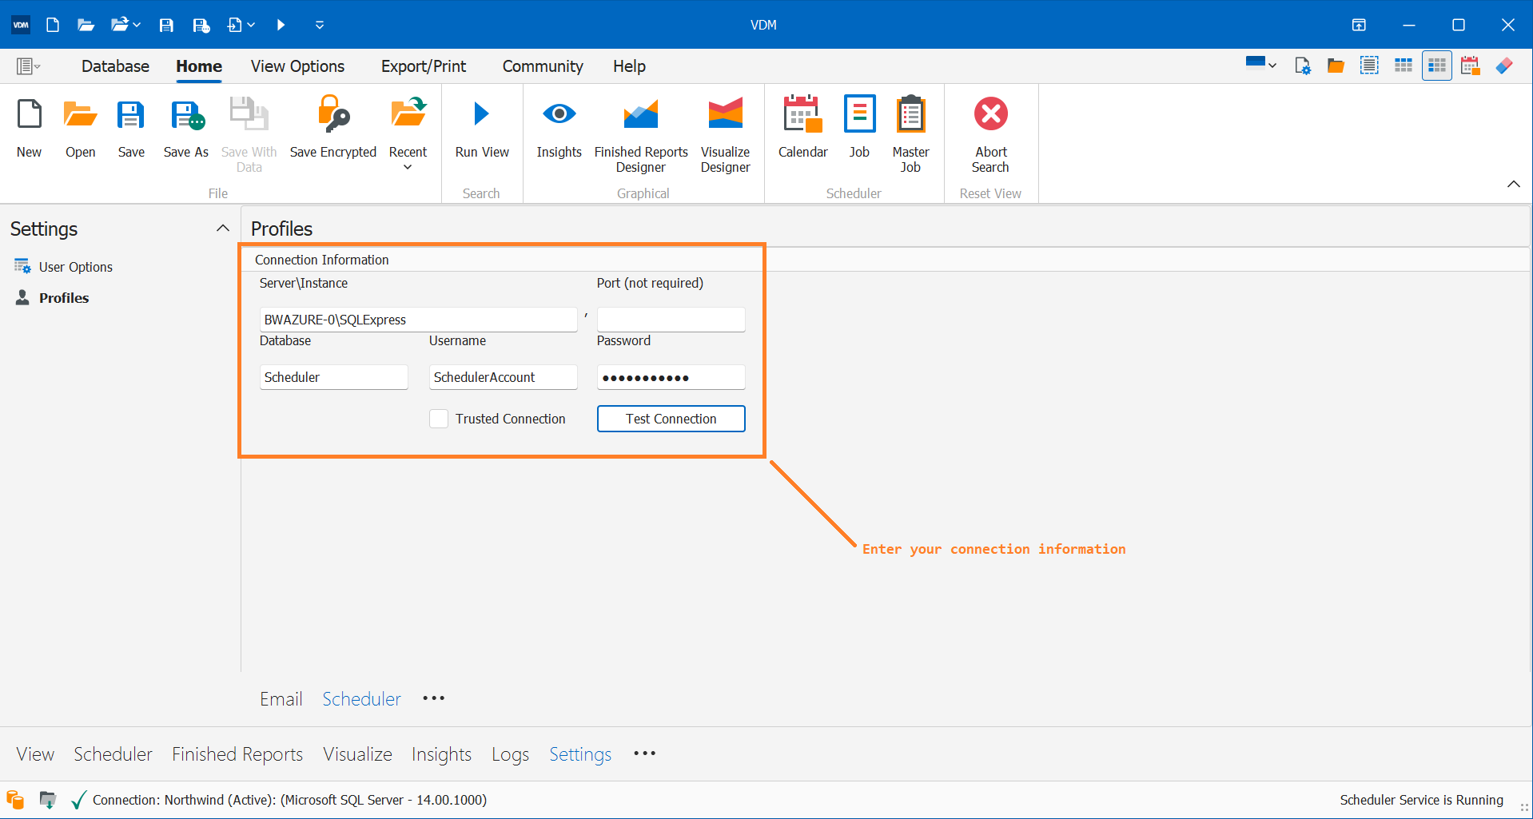Click the orange folder icon in top-right toolbar
This screenshot has height=819, width=1533.
(1336, 66)
